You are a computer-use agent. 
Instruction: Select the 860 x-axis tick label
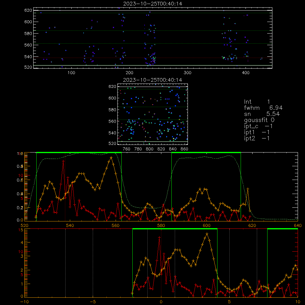(185, 149)
